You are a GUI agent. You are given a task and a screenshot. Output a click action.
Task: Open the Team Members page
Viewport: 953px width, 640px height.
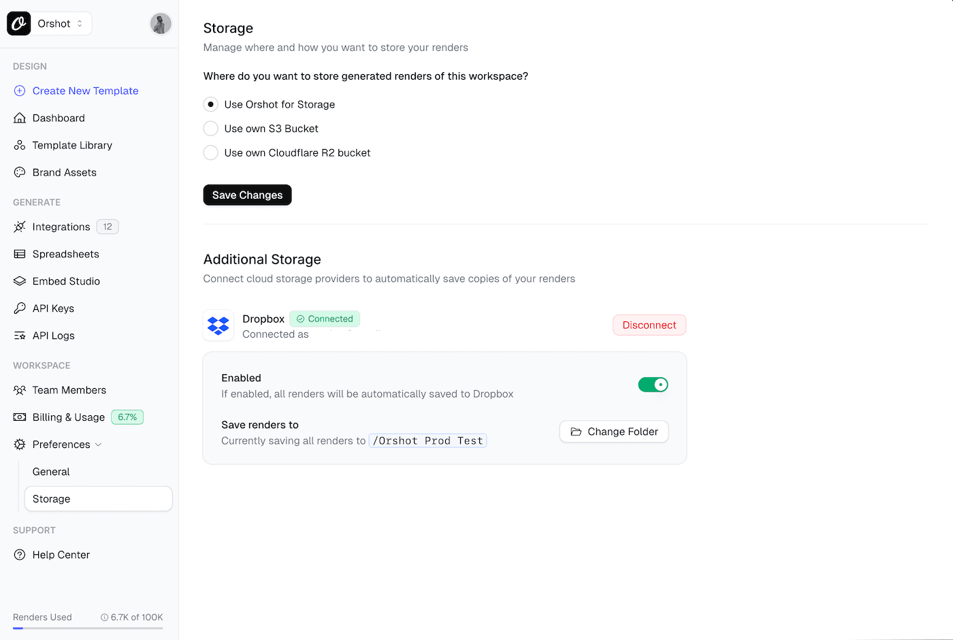pyautogui.click(x=69, y=390)
